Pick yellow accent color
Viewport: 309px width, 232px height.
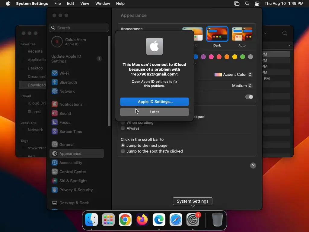(235, 57)
